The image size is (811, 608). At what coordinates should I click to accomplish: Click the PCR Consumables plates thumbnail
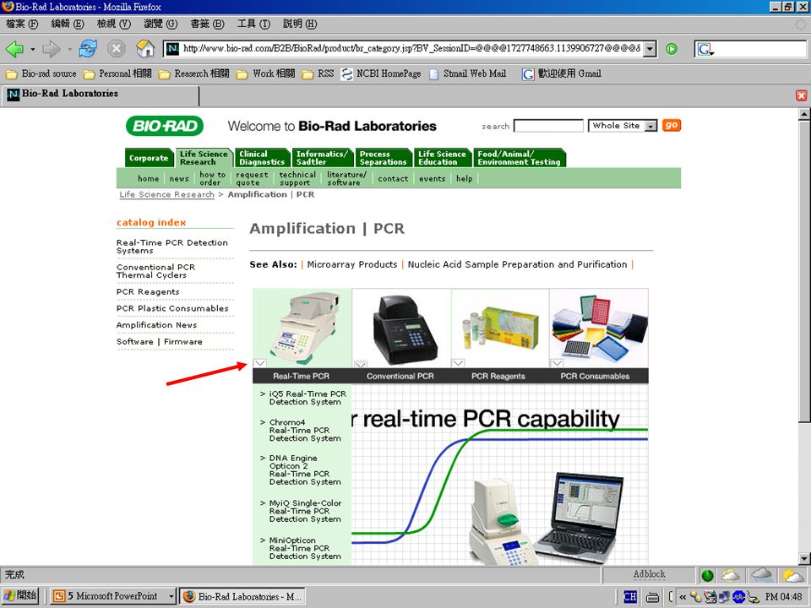click(599, 328)
